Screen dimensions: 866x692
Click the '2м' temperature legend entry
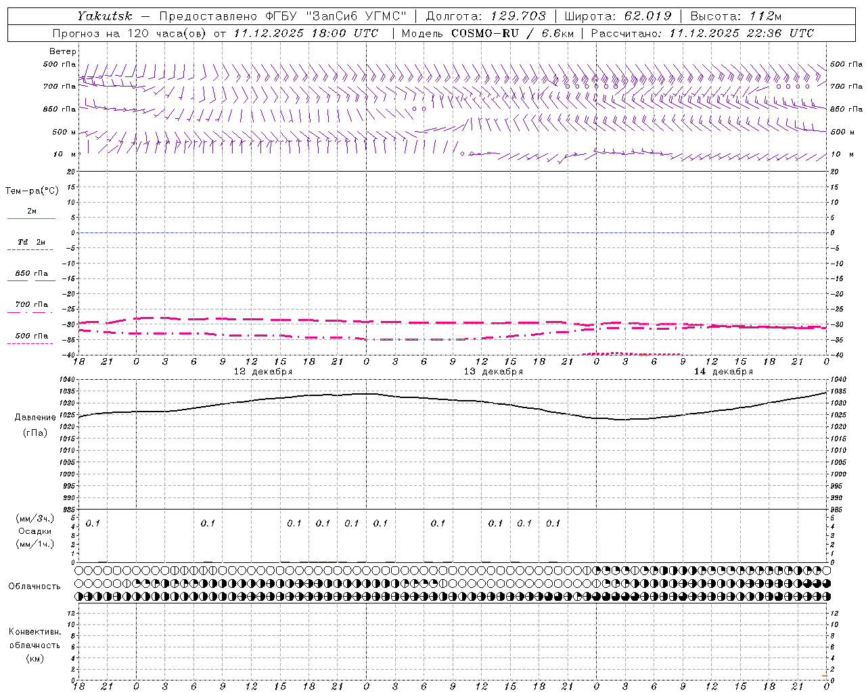pyautogui.click(x=32, y=212)
